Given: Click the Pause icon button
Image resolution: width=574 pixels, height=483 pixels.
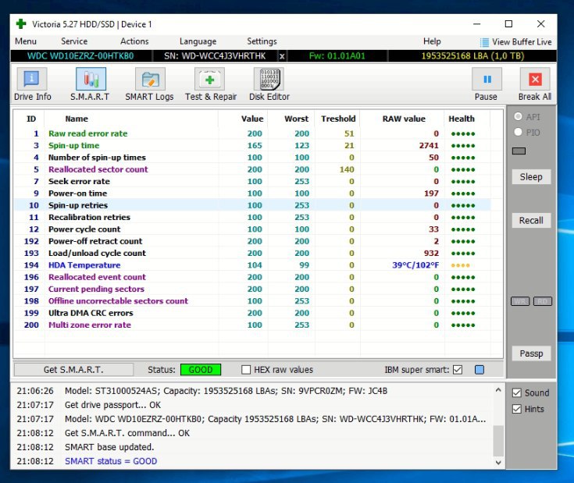Looking at the screenshot, I should click(487, 79).
